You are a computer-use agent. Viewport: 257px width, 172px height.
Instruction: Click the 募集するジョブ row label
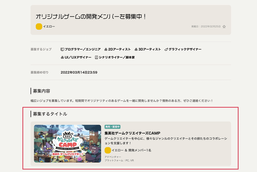pyautogui.click(x=41, y=49)
